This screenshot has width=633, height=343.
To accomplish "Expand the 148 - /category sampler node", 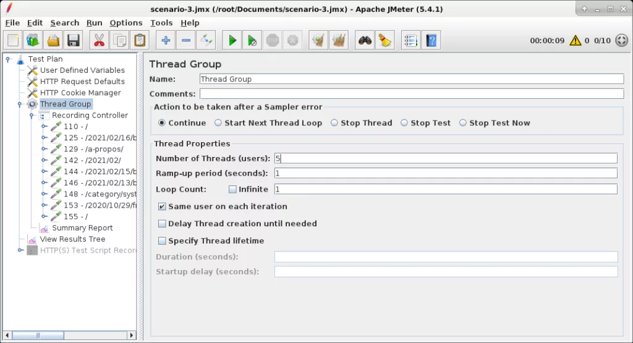I will coord(44,194).
